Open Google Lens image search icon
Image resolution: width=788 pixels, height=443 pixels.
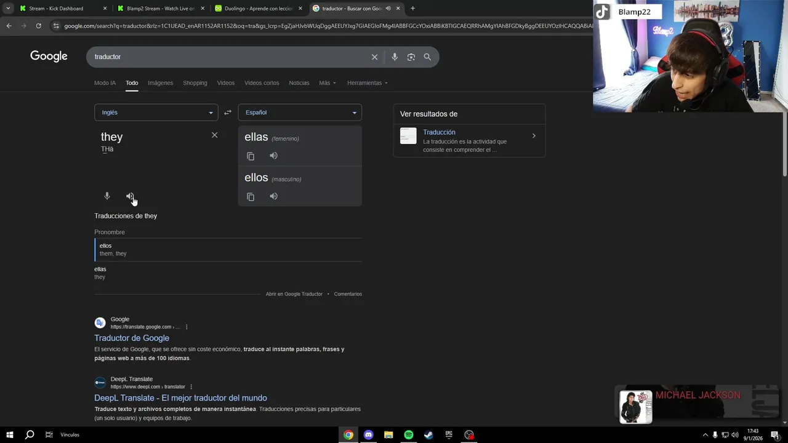click(x=411, y=57)
